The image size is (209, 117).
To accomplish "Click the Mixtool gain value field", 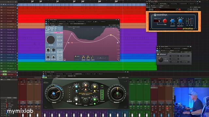I will tap(166, 61).
